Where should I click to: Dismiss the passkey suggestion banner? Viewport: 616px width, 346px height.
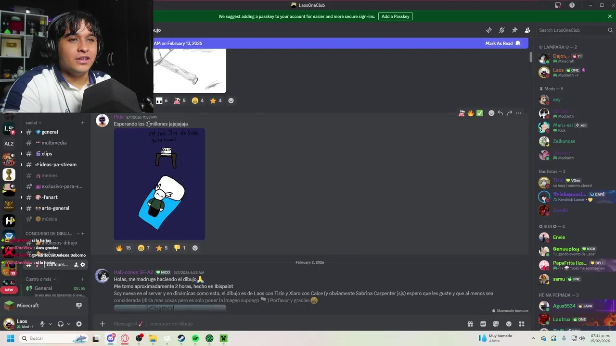click(x=610, y=16)
